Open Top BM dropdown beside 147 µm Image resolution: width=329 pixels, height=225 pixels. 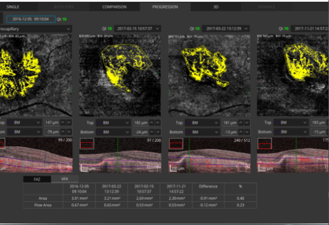[24, 122]
